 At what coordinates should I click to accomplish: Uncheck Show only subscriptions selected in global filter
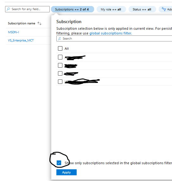(59, 163)
